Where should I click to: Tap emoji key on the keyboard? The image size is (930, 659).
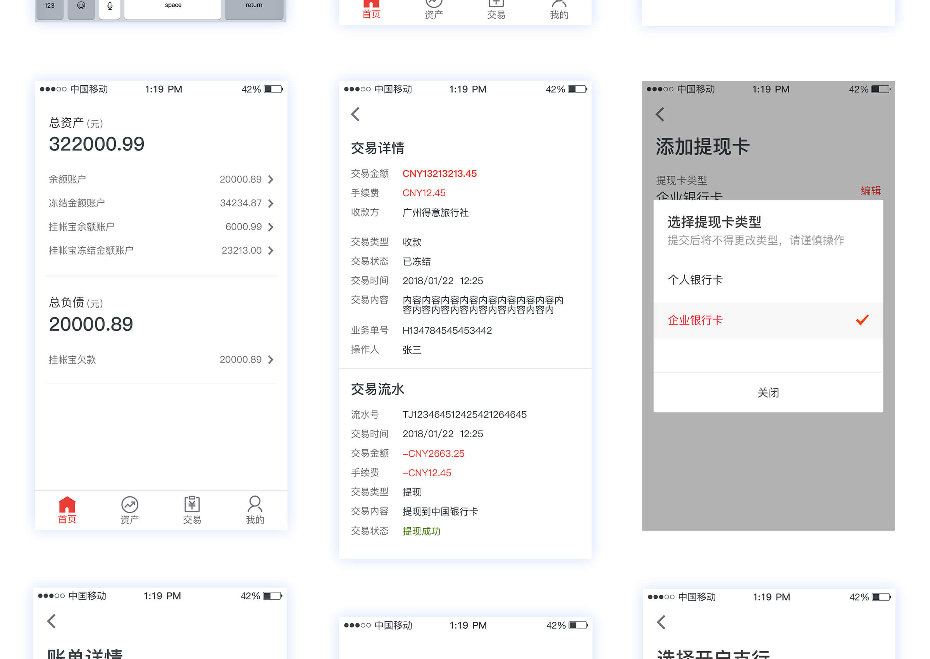[x=81, y=6]
